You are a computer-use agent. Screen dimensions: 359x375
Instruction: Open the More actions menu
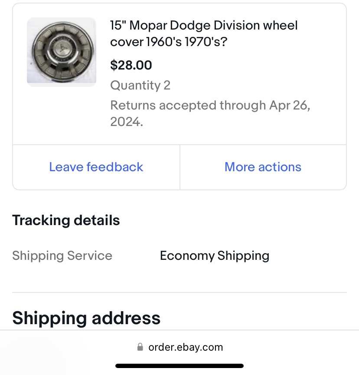[x=263, y=167]
